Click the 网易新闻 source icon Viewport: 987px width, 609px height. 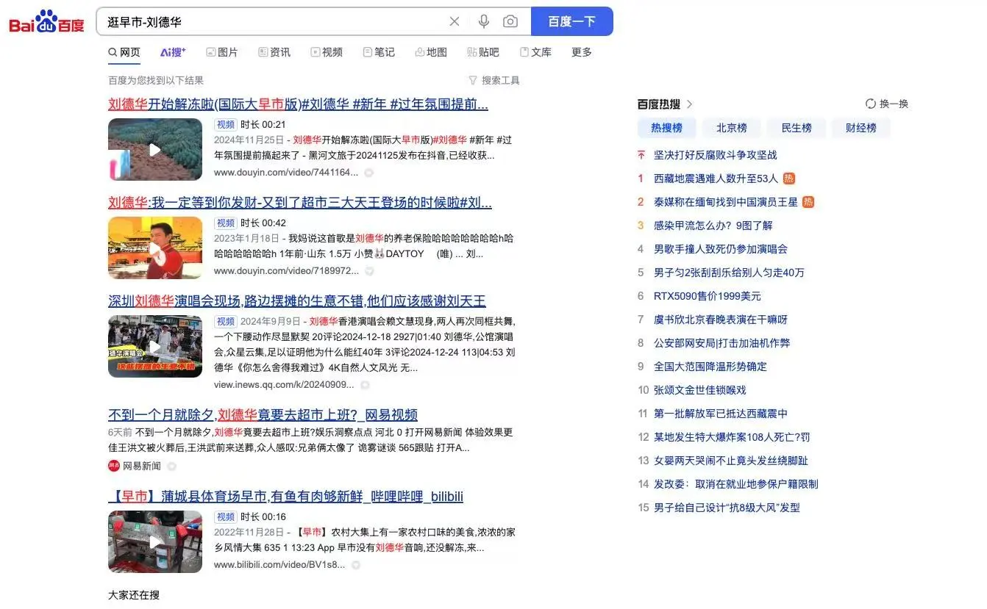pos(114,466)
